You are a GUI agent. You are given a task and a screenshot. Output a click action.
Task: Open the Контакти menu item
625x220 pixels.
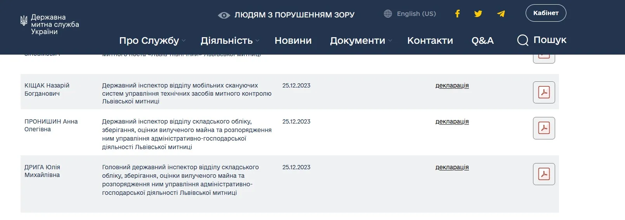430,41
